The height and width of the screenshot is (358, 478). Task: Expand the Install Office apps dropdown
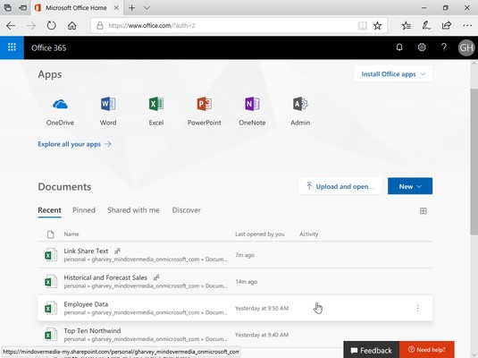click(393, 74)
